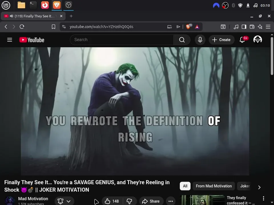Expand the subscription notification bell dropdown

click(x=64, y=201)
